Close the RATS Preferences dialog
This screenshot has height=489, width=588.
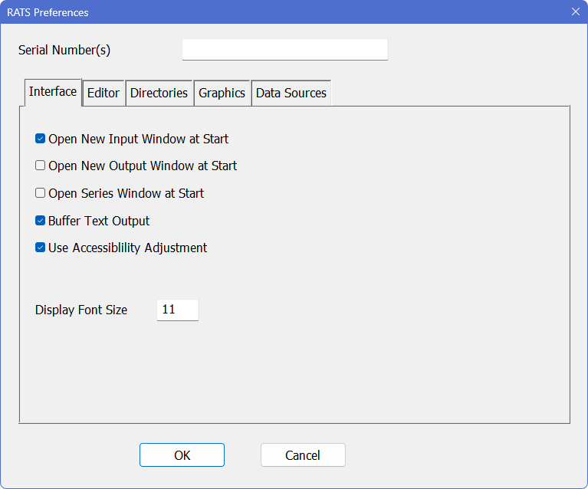(x=575, y=11)
